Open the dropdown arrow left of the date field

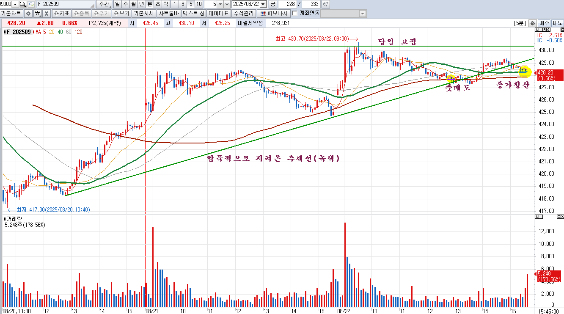[x=228, y=4]
